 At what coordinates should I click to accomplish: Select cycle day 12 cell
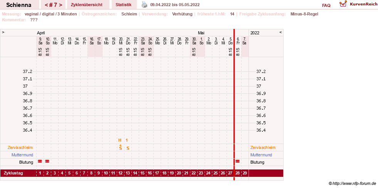pyautogui.click(x=121, y=173)
